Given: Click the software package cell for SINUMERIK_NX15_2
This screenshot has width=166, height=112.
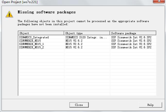Looking at the screenshot, I should coord(131,47).
